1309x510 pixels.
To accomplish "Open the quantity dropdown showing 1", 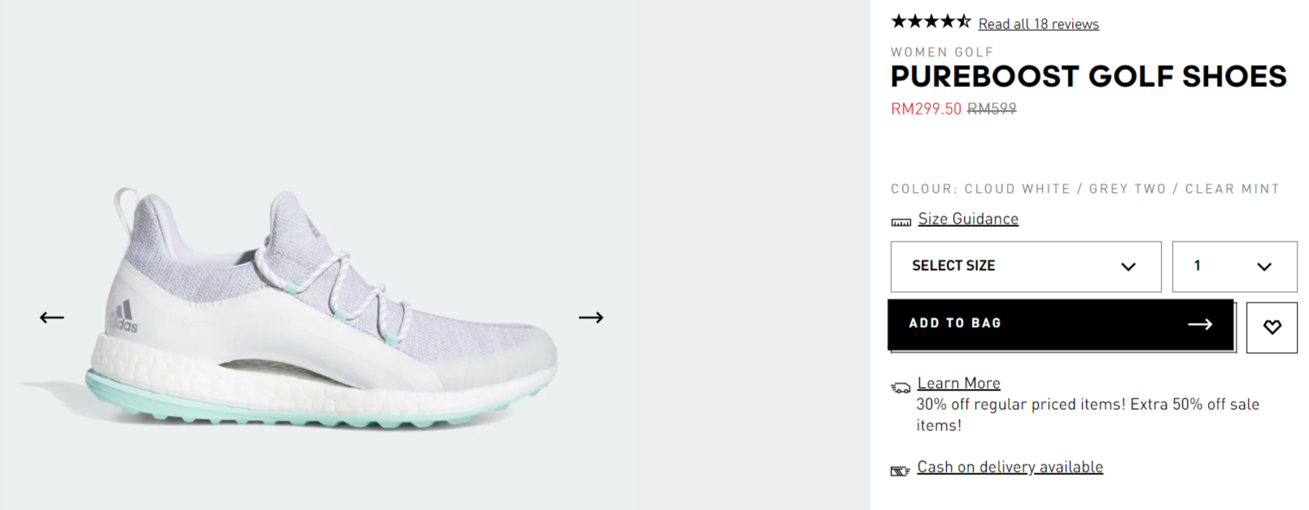I will pyautogui.click(x=1234, y=266).
